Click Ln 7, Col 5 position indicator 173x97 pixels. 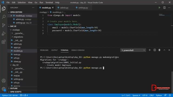[x=126, y=95]
